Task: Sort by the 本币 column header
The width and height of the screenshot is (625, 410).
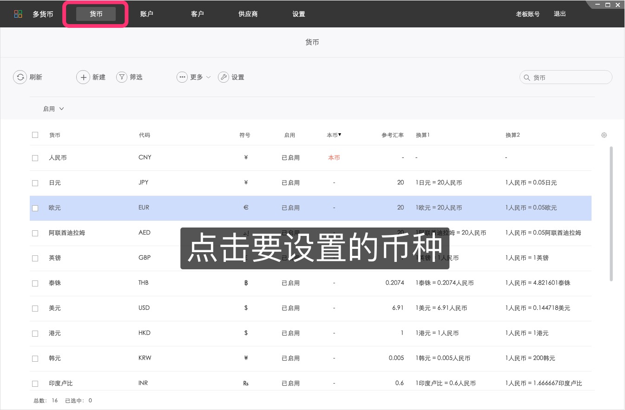Action: click(x=334, y=135)
